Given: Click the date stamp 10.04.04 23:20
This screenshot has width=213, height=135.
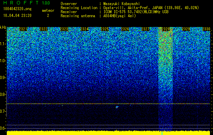Looking at the screenshot, I should [17, 16].
